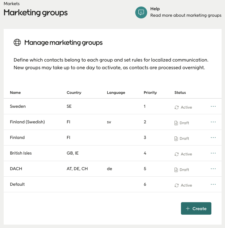
Task: Open the actions menu for Finland (Swedish)
Action: point(213,121)
